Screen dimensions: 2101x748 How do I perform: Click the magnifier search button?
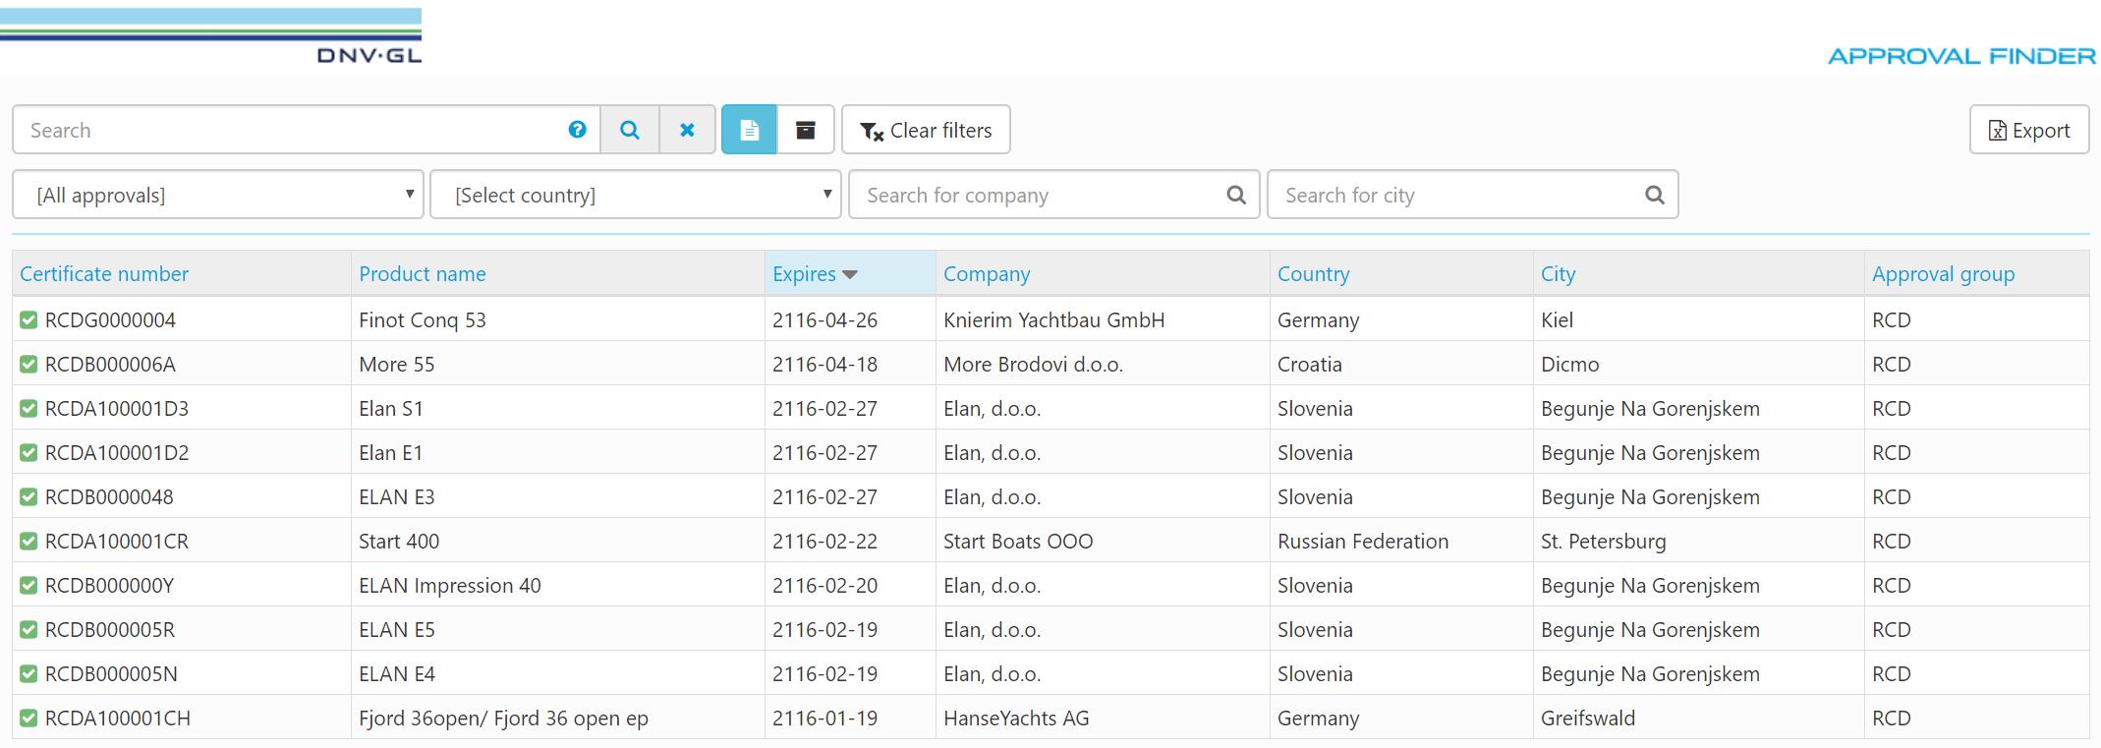[x=630, y=130]
